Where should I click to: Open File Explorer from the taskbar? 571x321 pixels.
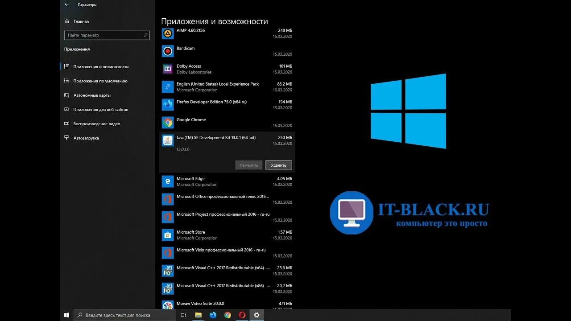pos(199,315)
